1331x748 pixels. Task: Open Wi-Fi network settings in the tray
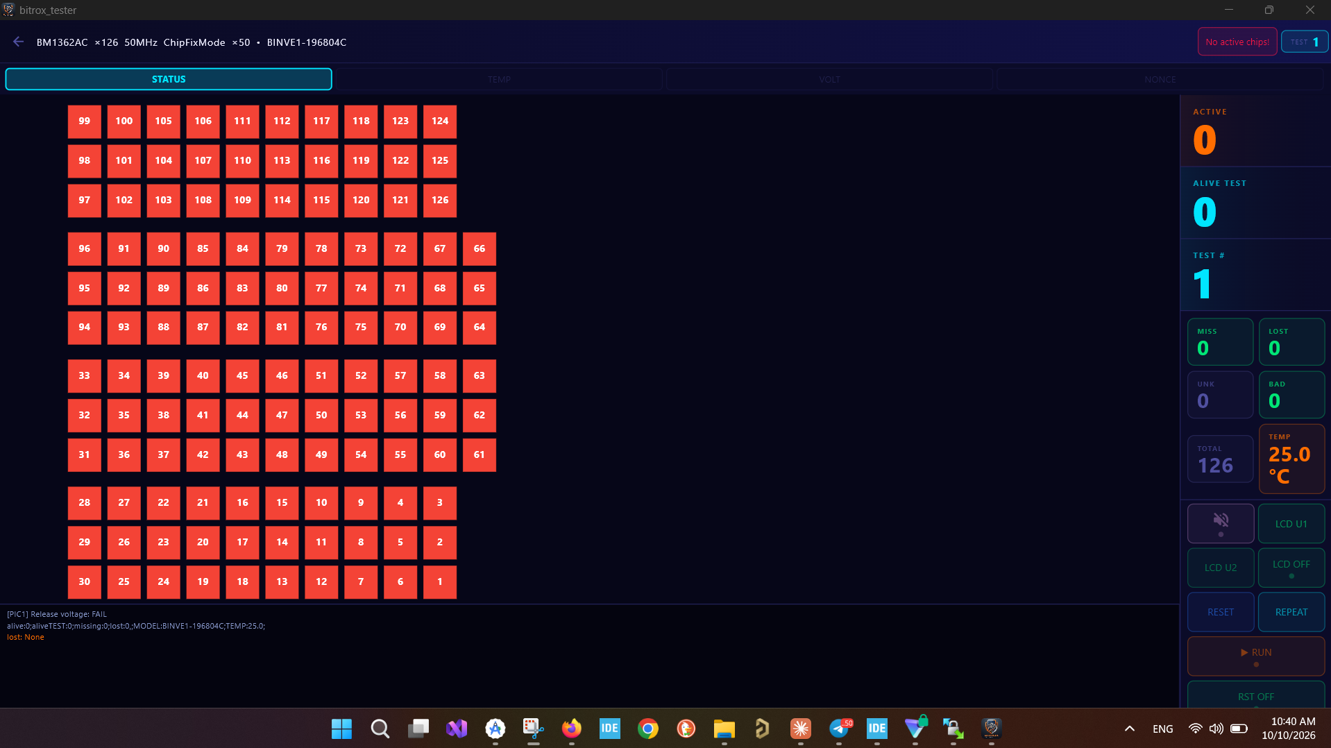point(1195,729)
